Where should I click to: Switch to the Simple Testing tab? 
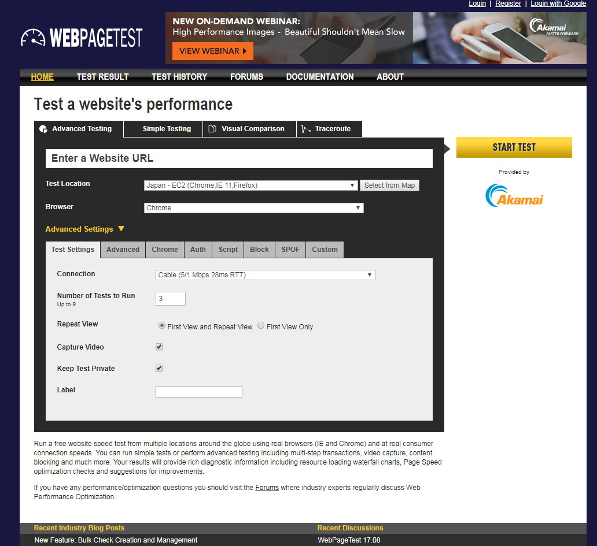pos(167,129)
